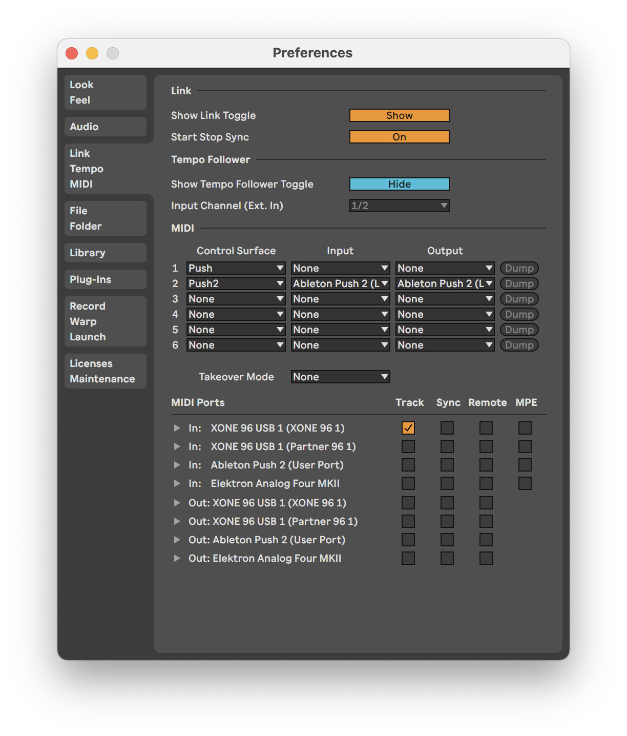Viewport: 627px width, 736px height.
Task: Click Dump button for row 4
Action: click(x=519, y=314)
